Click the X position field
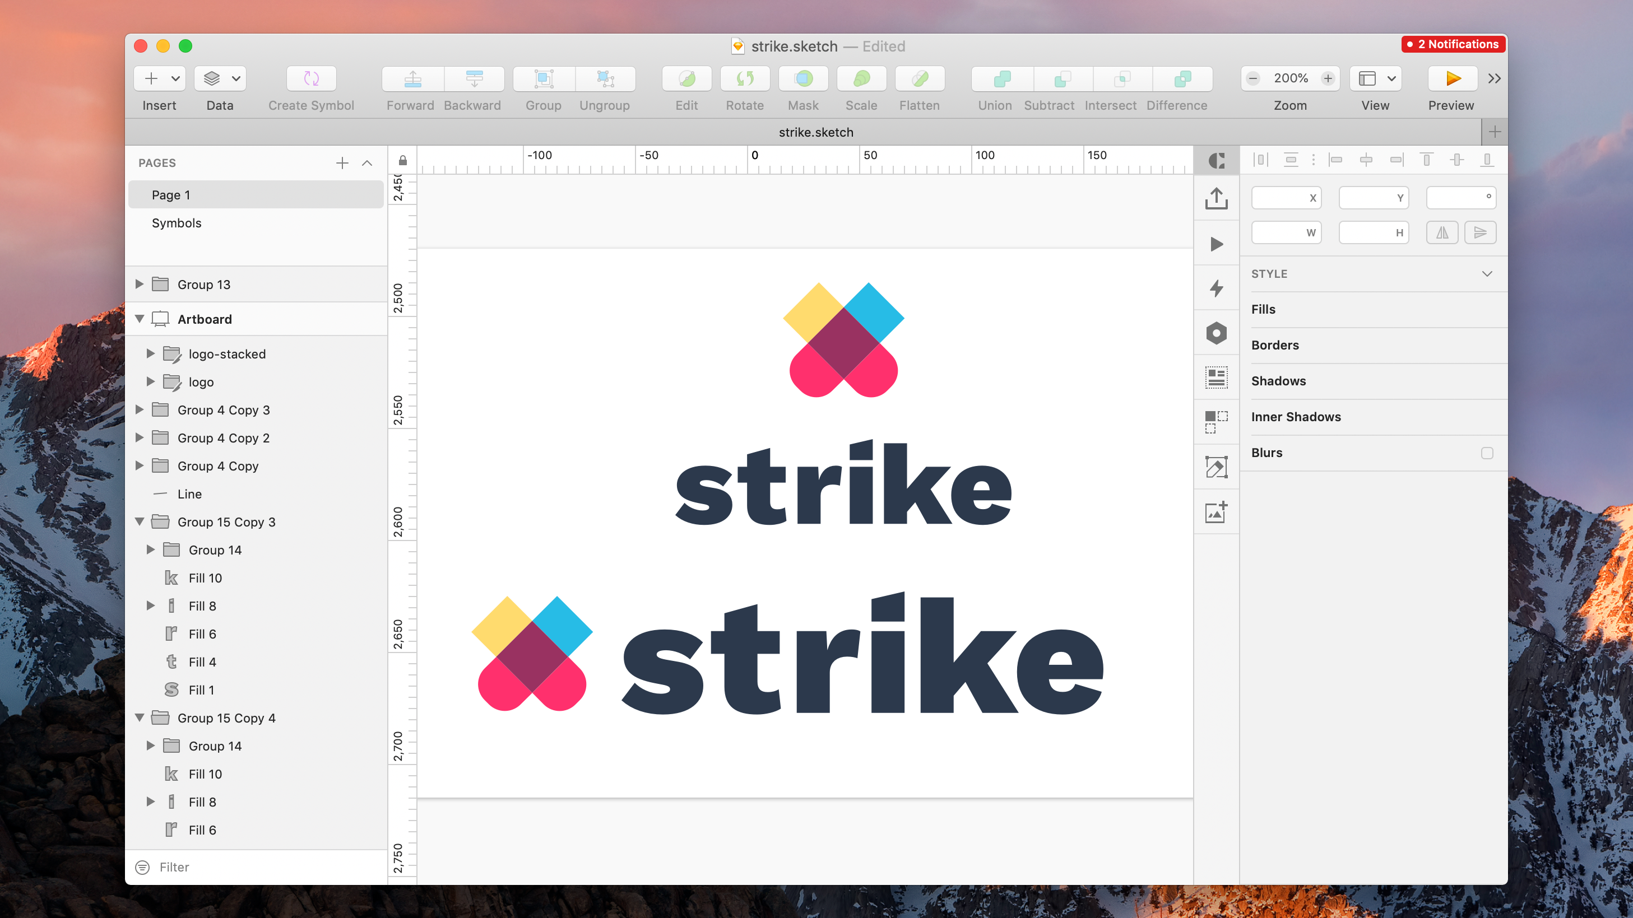This screenshot has width=1633, height=918. pos(1286,198)
